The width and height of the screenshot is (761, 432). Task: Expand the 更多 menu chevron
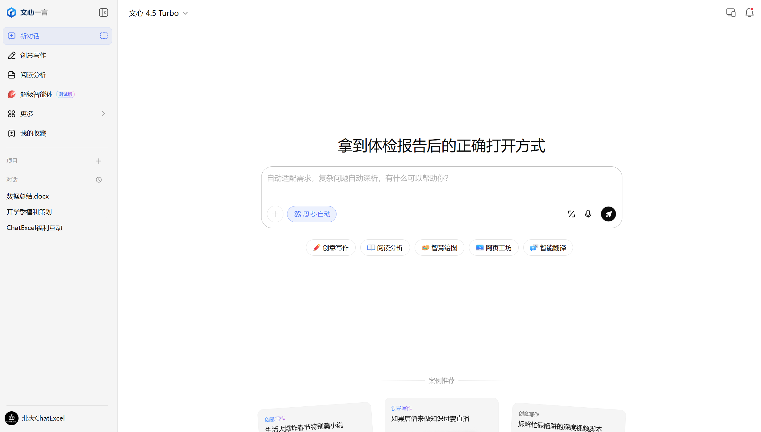pyautogui.click(x=103, y=114)
